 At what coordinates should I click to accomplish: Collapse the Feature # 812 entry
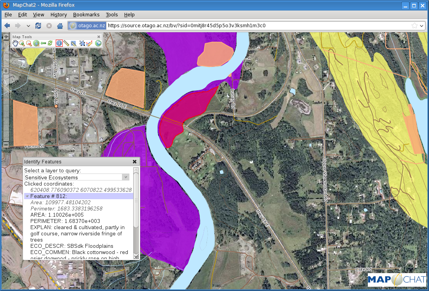[27, 196]
